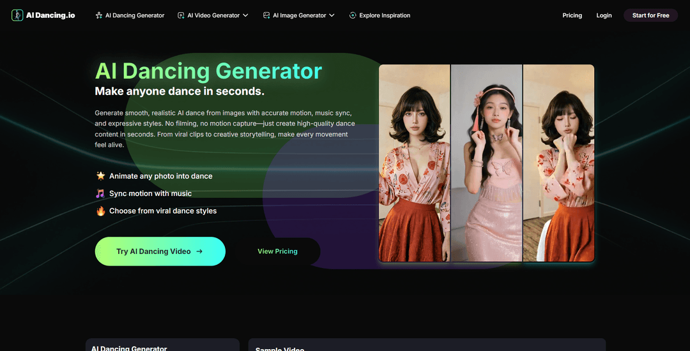Expand the AI Image Generator chevron
Image resolution: width=690 pixels, height=351 pixels.
tap(332, 15)
